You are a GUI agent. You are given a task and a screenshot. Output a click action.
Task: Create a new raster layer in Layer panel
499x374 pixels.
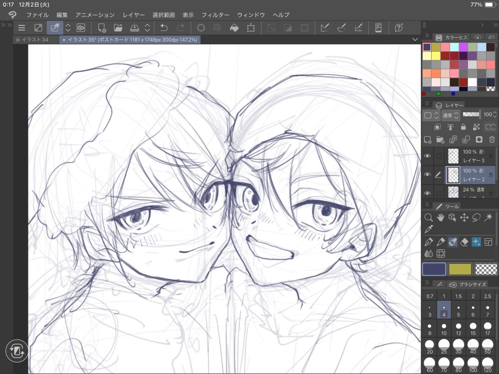pyautogui.click(x=428, y=140)
